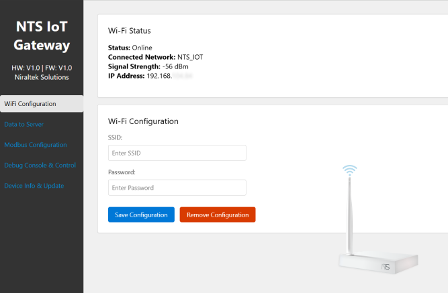The image size is (448, 293).
Task: Go to Data to Server page
Action: [24, 124]
